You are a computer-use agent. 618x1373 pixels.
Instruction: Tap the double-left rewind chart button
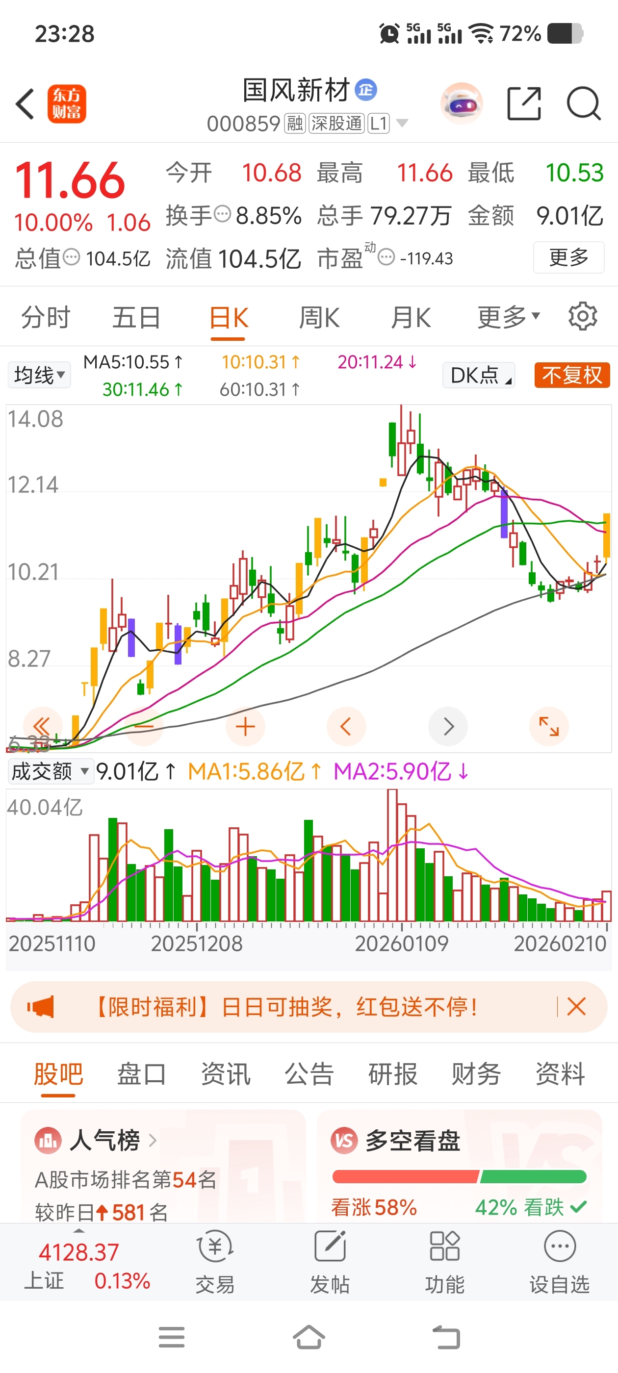tap(42, 726)
